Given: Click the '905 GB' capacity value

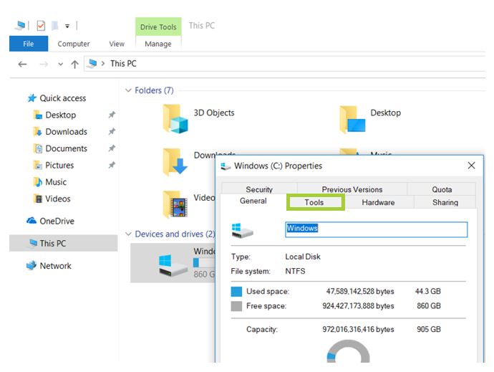Looking at the screenshot, I should [429, 330].
